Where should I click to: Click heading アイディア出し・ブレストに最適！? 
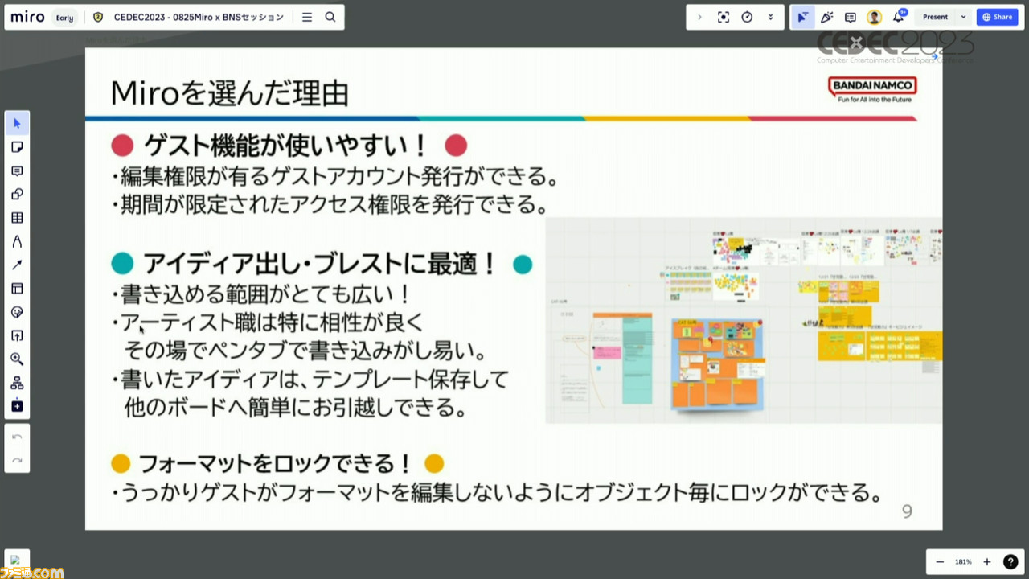click(x=322, y=263)
